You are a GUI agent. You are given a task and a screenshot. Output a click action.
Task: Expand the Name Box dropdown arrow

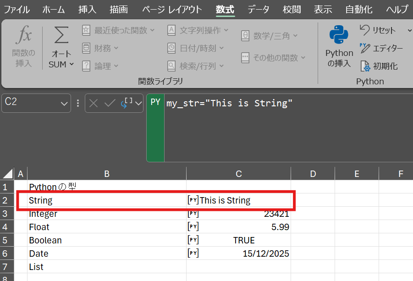(64, 104)
